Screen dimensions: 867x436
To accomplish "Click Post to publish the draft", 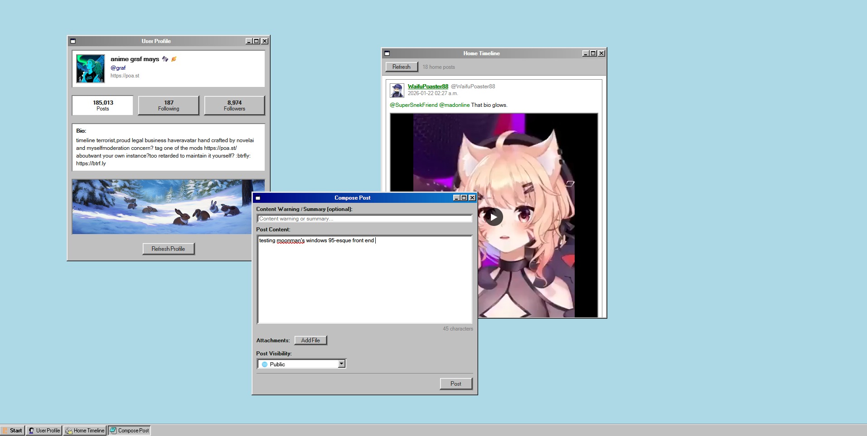I will [x=456, y=383].
